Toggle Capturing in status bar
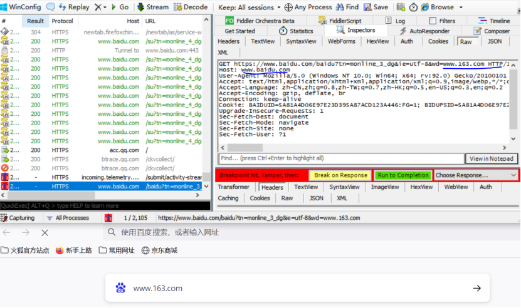Viewport: 521px width, 308px height. click(x=18, y=218)
